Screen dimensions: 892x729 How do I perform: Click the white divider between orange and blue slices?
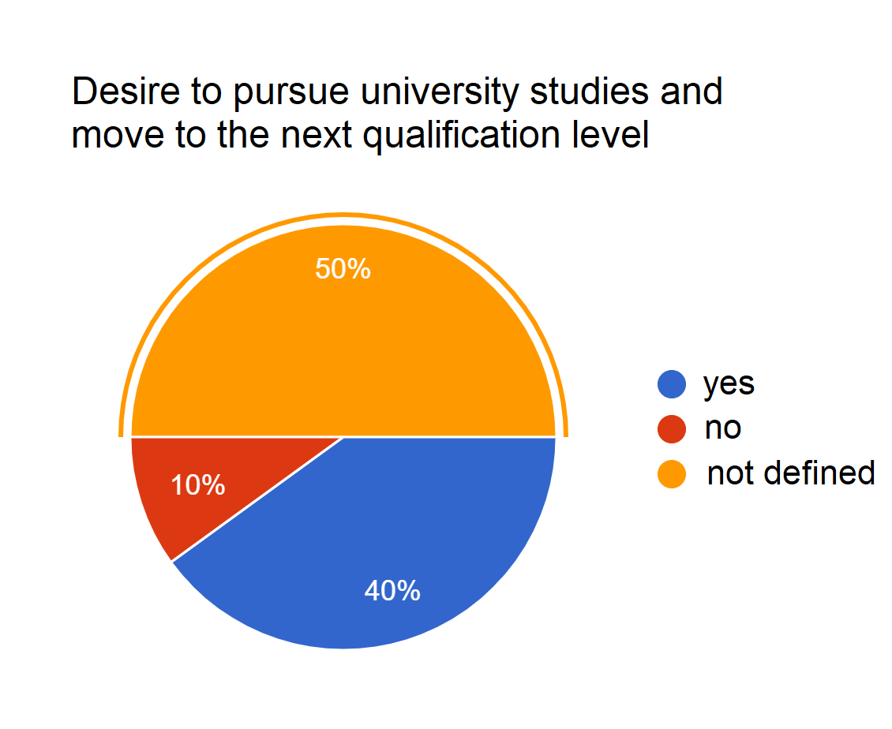pyautogui.click(x=450, y=436)
